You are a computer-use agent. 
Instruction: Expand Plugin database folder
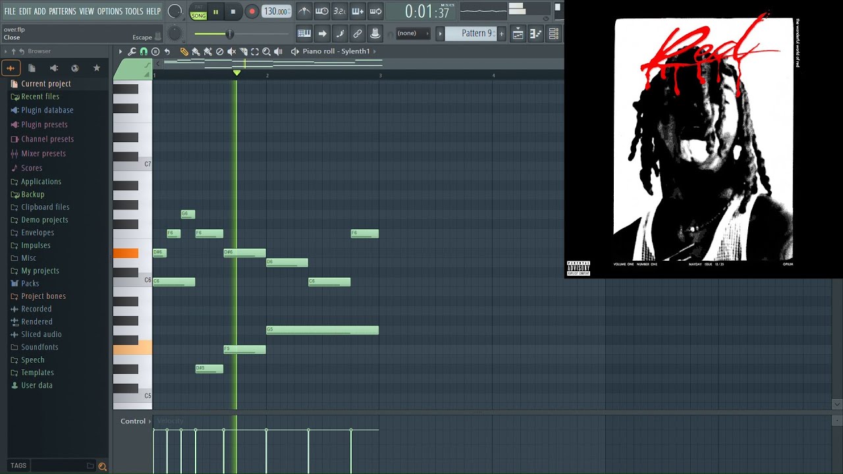coord(47,110)
